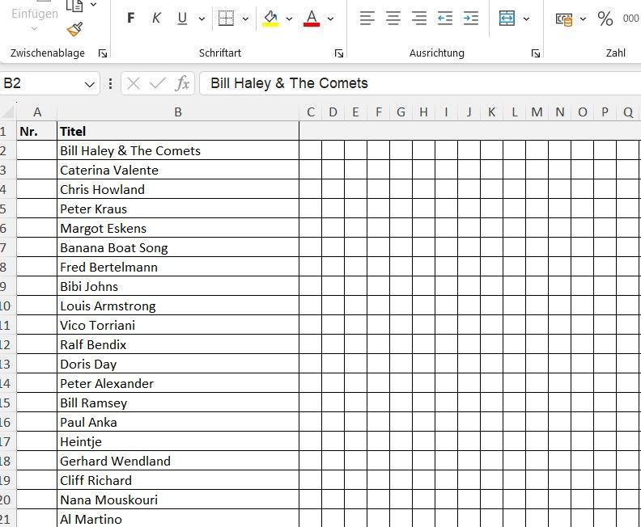Open font color dropdown arrow
The width and height of the screenshot is (641, 527).
[330, 19]
